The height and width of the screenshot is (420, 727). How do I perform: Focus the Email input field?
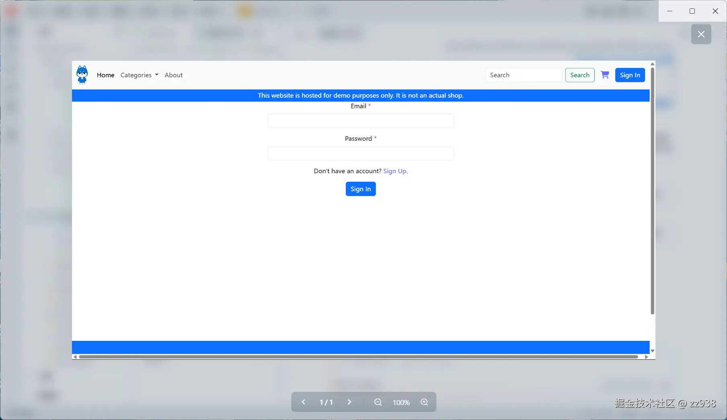(x=361, y=121)
